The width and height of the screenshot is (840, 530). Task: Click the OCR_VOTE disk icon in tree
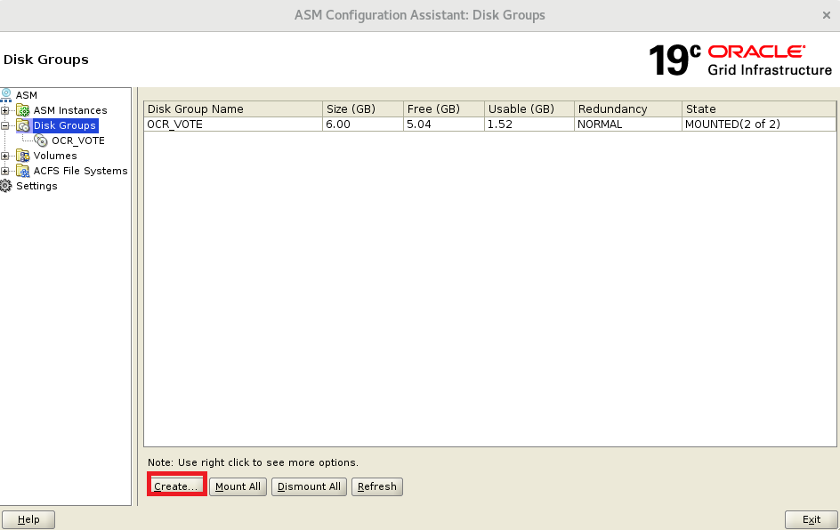[41, 141]
